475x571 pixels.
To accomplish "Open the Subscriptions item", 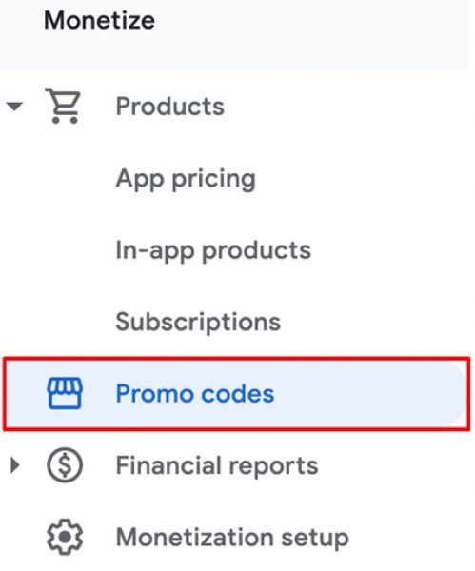I will tap(198, 323).
